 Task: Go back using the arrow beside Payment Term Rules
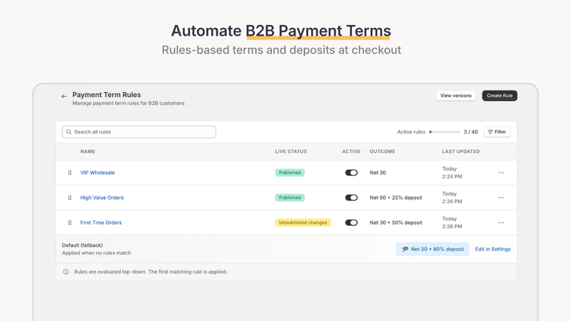coord(64,96)
